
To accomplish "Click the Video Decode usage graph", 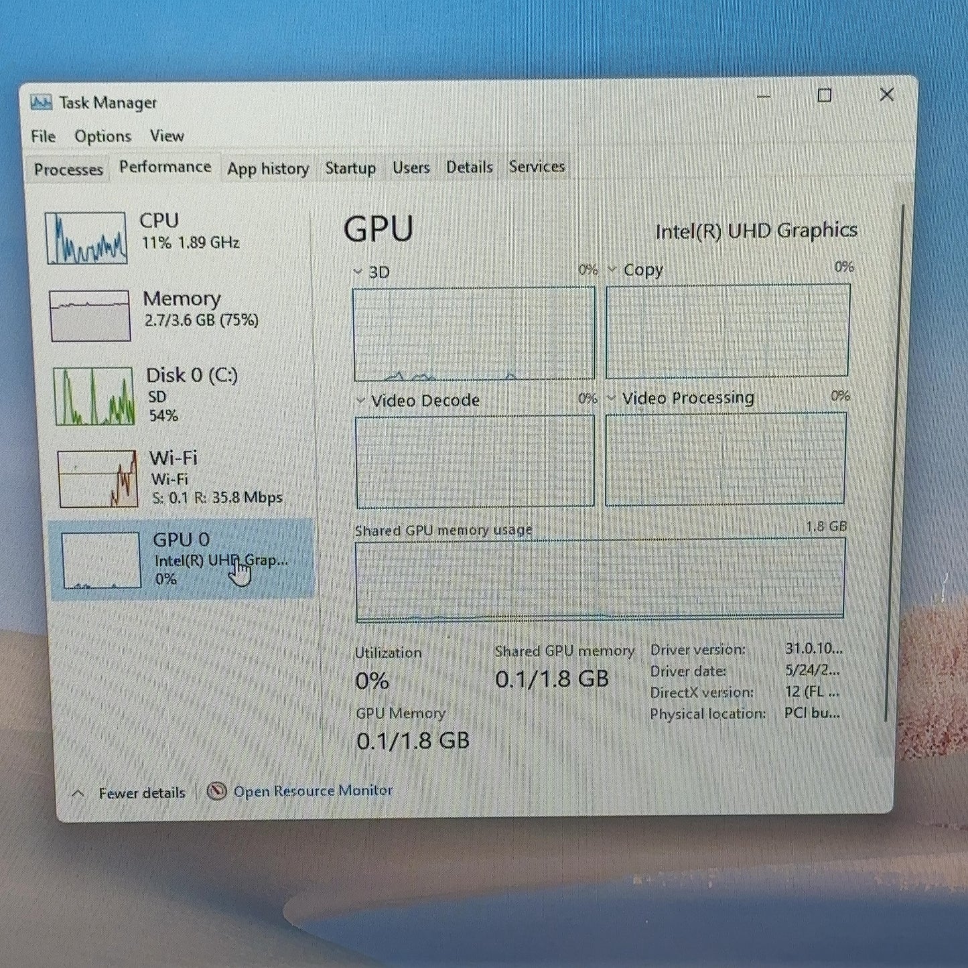I will point(475,462).
